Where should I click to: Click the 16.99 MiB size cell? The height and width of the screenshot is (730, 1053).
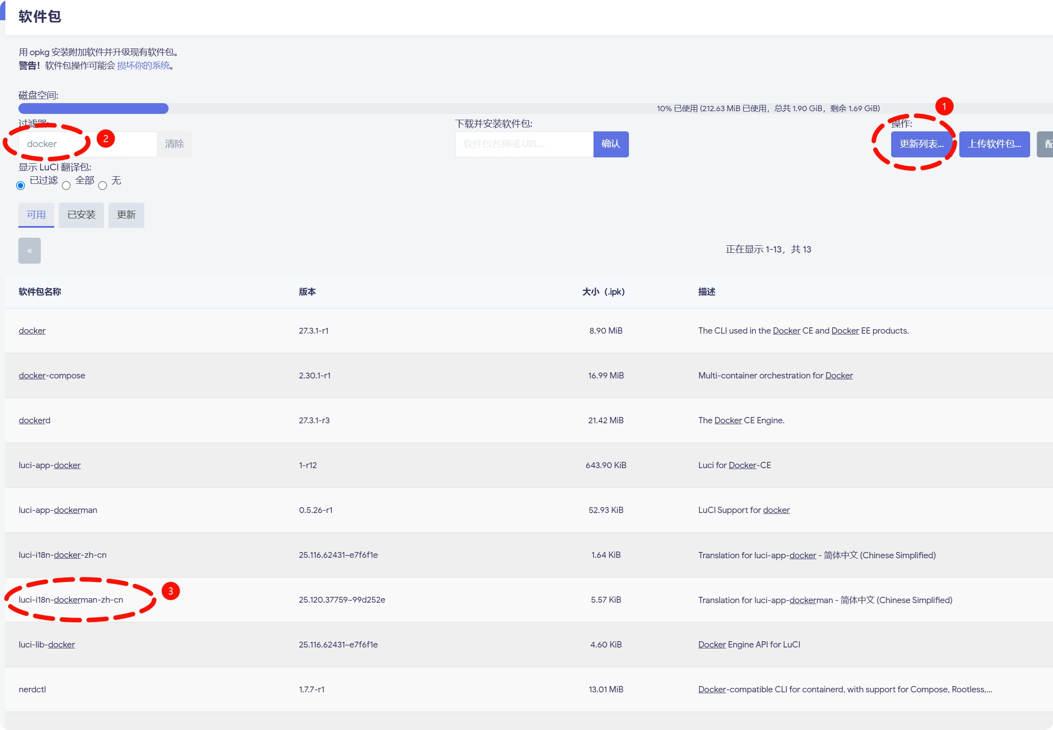[x=606, y=375]
